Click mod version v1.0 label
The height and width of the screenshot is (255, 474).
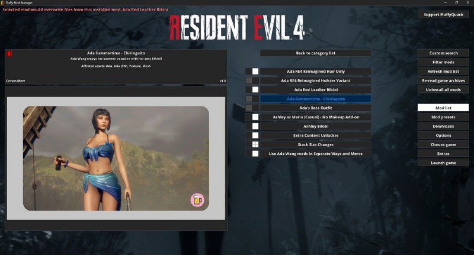click(x=223, y=81)
